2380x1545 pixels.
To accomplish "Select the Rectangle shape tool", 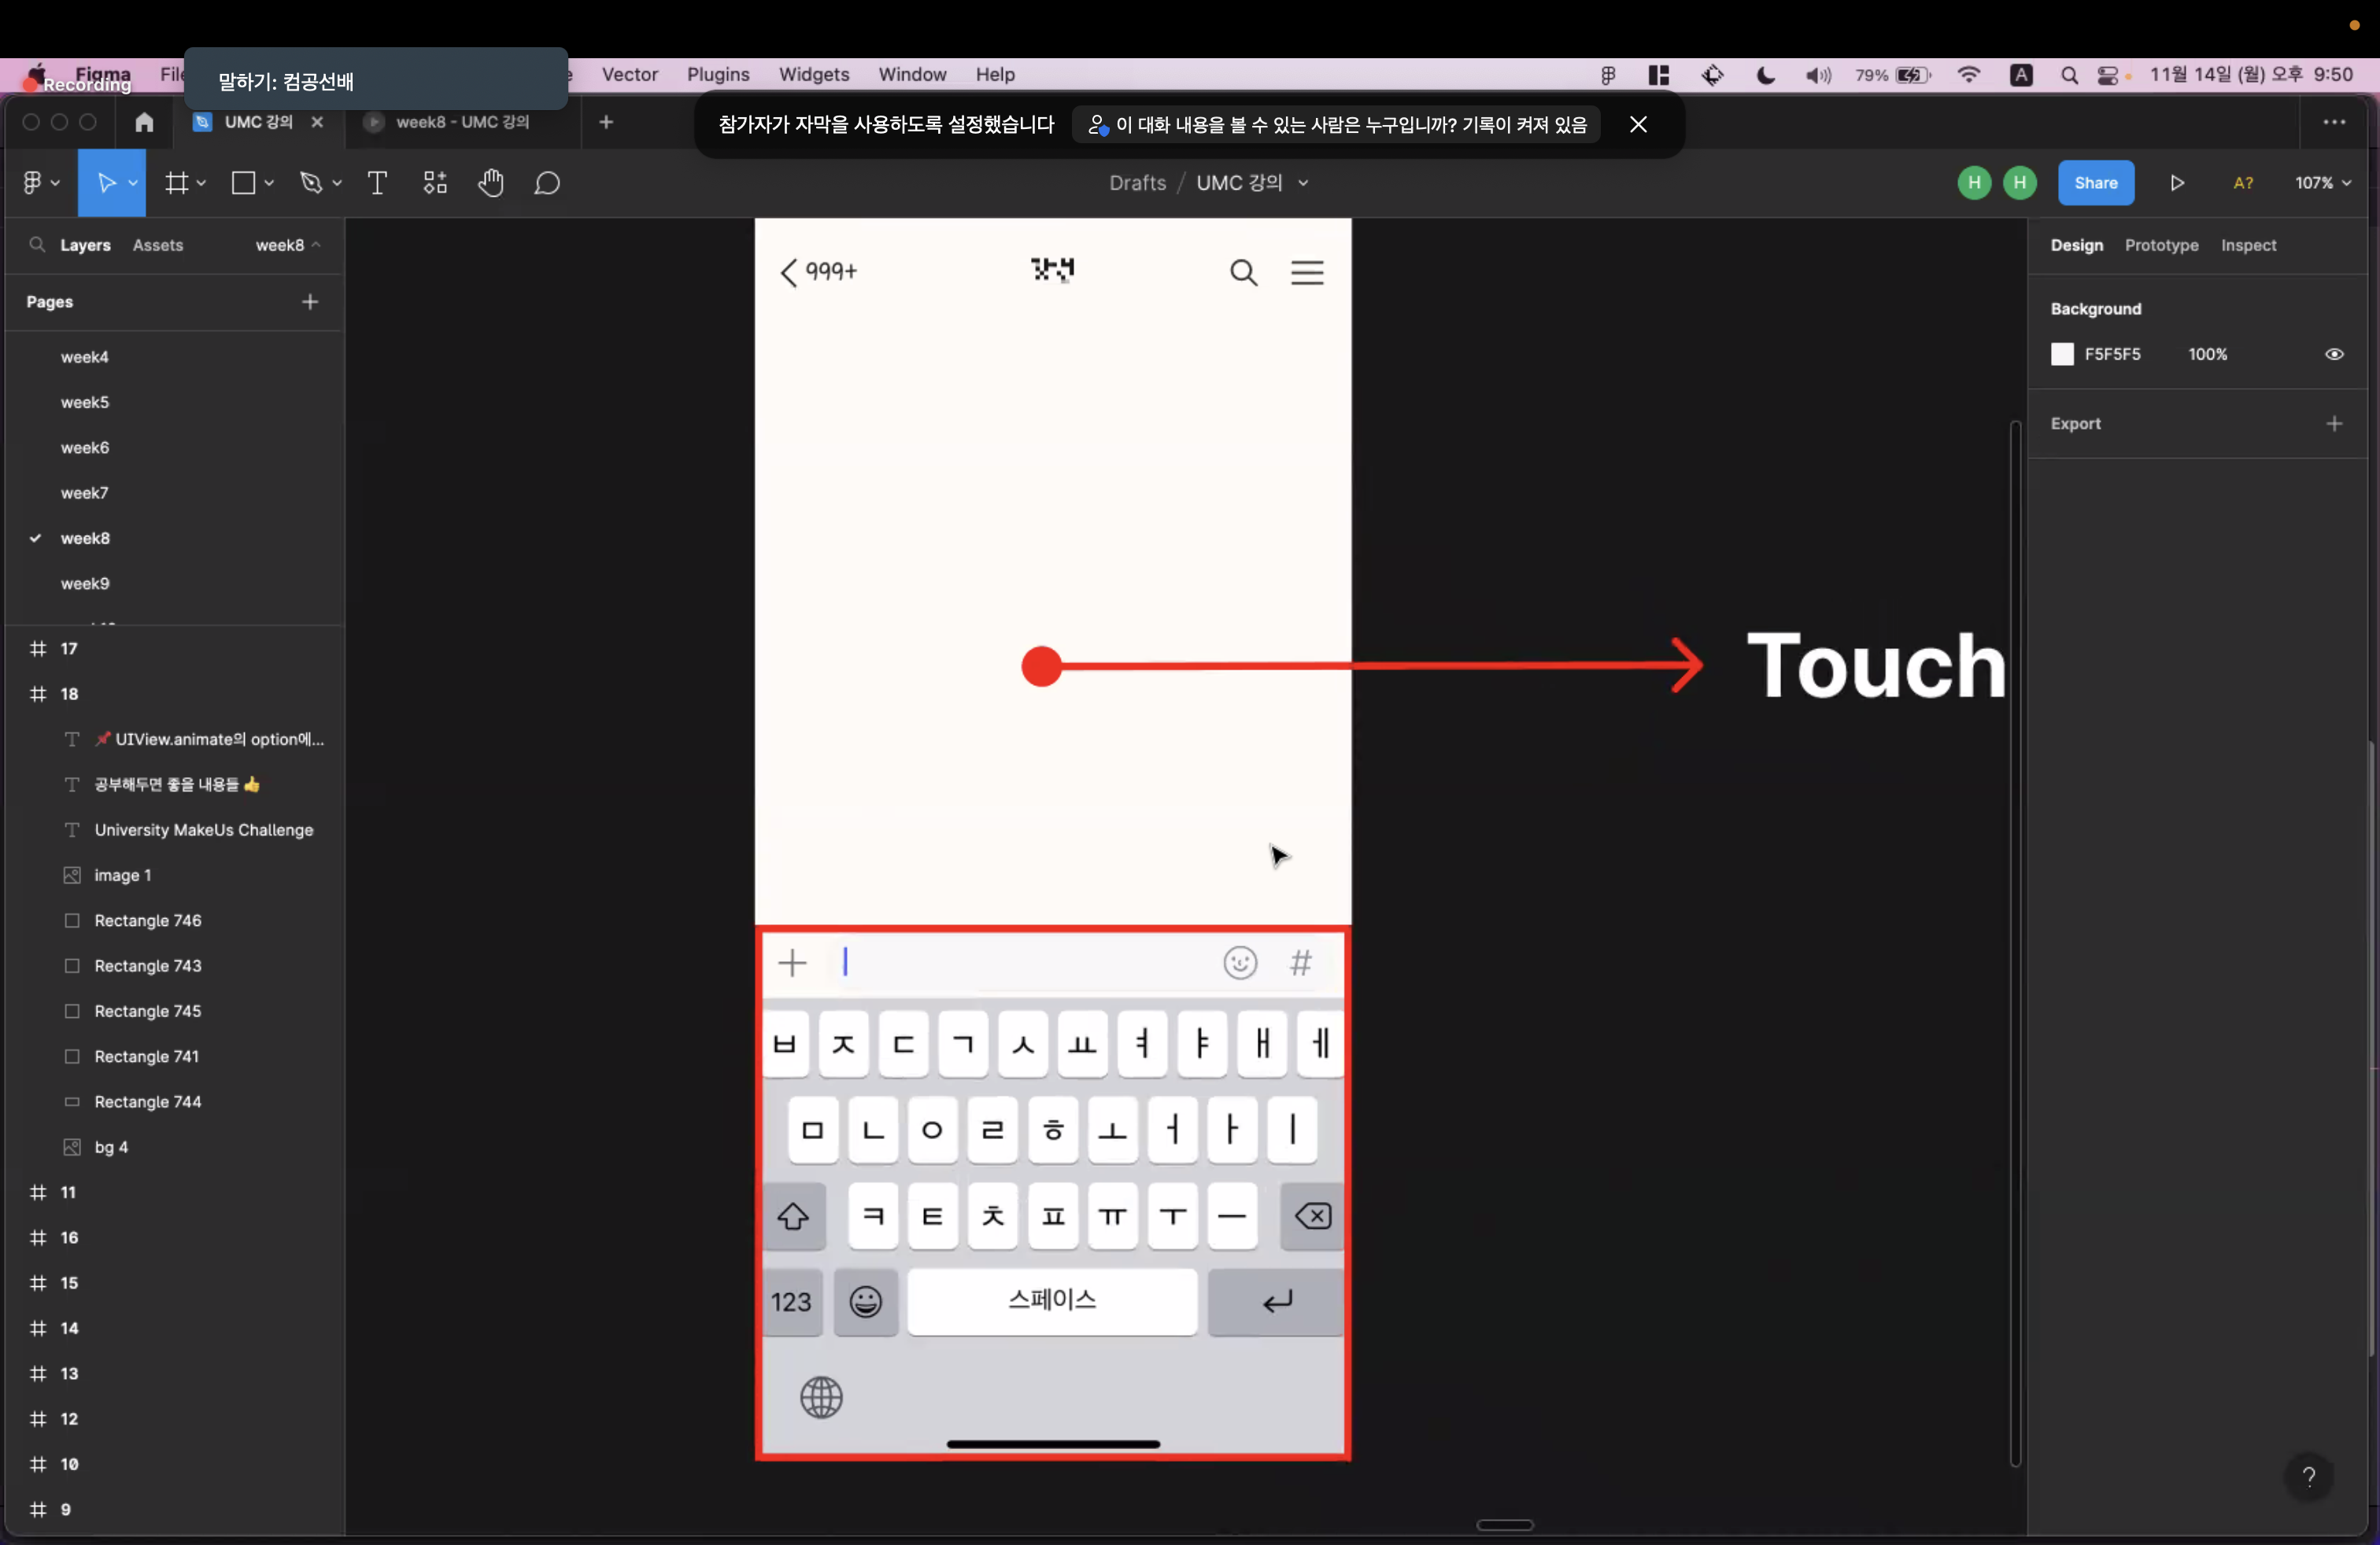I will point(243,183).
